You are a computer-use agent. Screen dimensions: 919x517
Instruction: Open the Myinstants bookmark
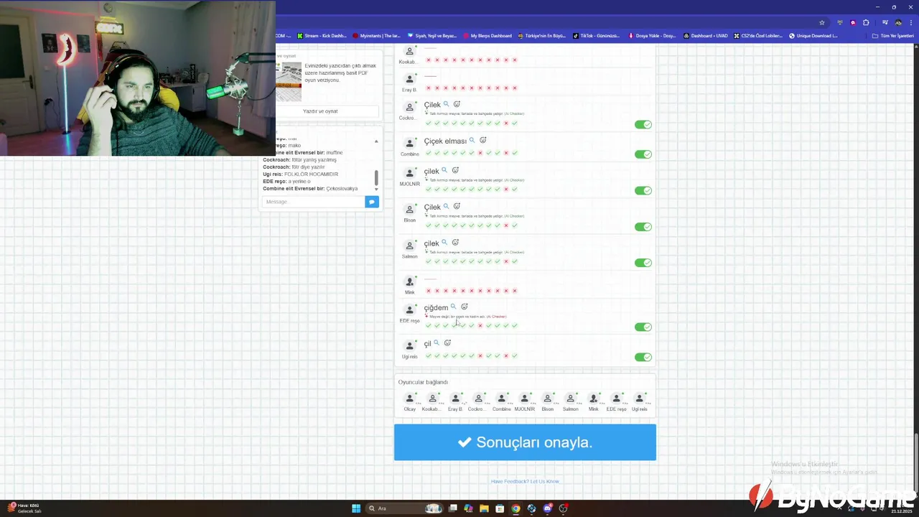376,35
